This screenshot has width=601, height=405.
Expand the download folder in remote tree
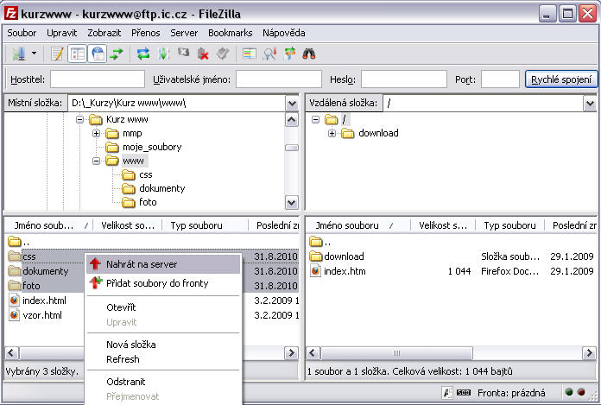coord(332,134)
